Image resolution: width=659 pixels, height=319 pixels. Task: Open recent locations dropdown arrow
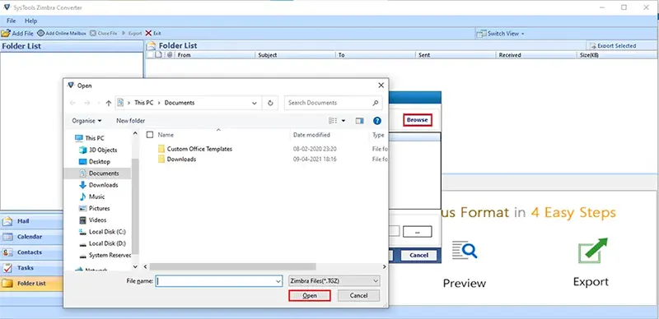click(98, 103)
